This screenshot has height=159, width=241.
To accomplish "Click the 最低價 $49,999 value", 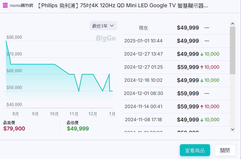I will pos(78,128).
